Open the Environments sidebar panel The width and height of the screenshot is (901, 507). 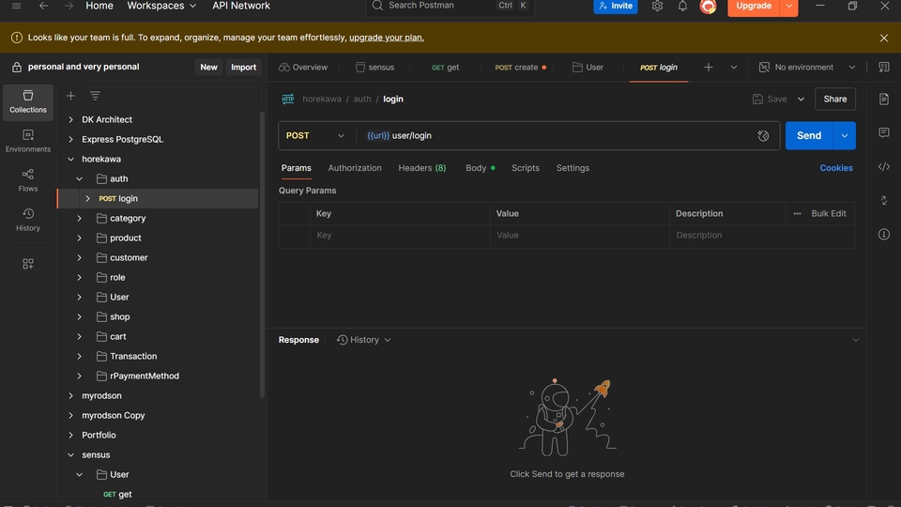tap(27, 141)
